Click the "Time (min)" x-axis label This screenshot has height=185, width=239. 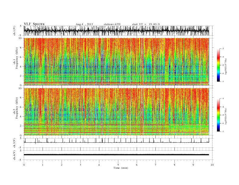tap(121, 168)
